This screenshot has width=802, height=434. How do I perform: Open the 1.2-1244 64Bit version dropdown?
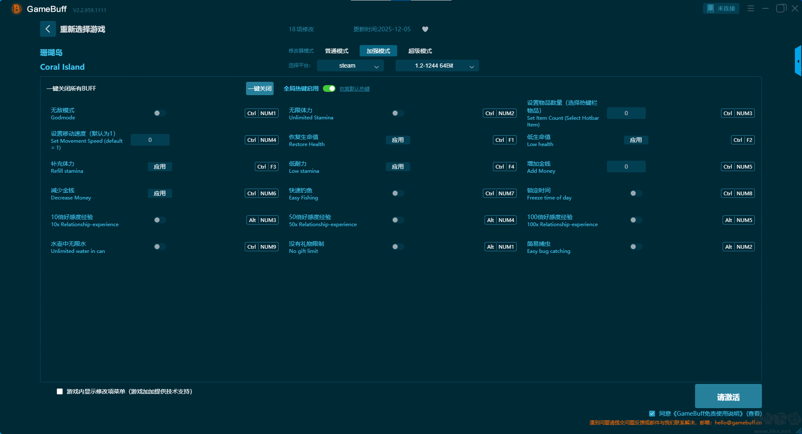(437, 66)
